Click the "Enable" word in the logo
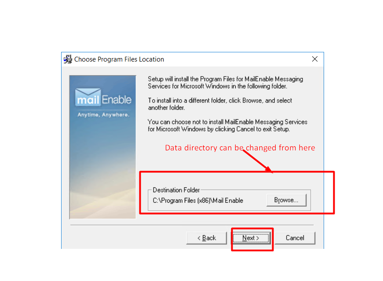The image size is (383, 281). click(117, 100)
